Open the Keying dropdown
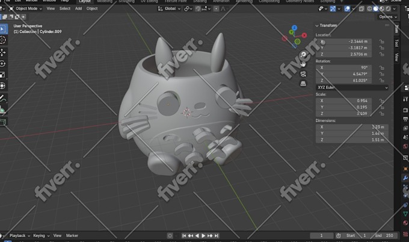409x242 pixels. tap(41, 236)
